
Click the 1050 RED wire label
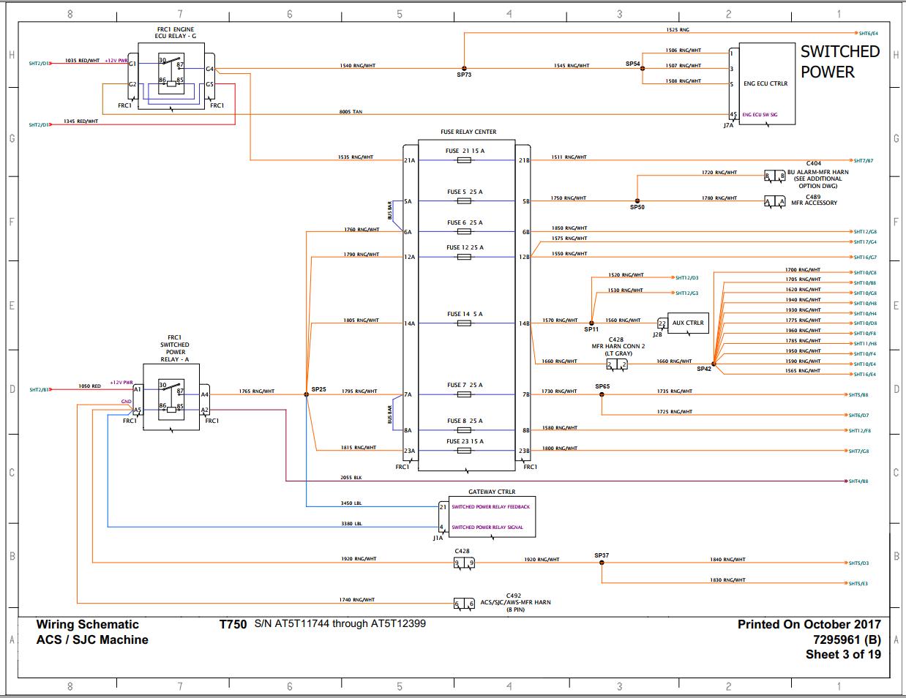coord(89,386)
